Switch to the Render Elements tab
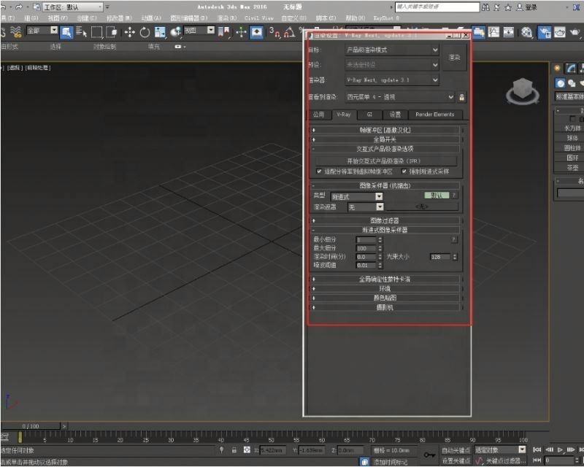584x467 pixels. click(434, 115)
